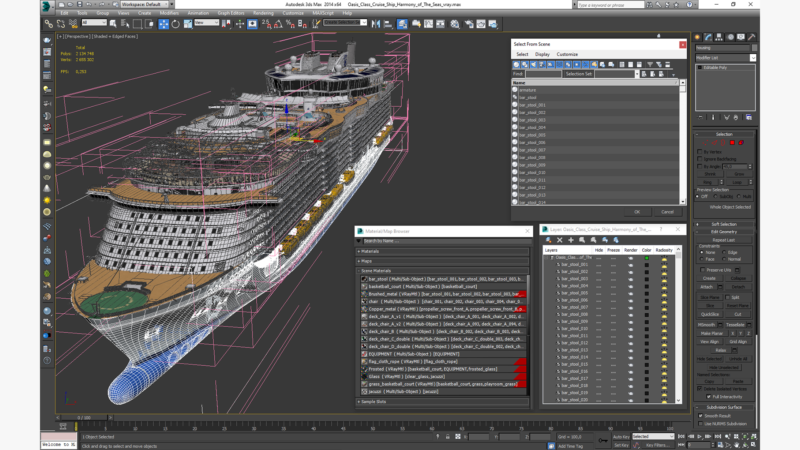Open the Graph Editors menu

click(x=231, y=13)
